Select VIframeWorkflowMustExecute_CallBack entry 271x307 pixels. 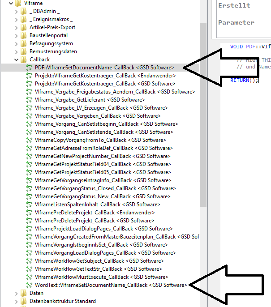point(102,277)
